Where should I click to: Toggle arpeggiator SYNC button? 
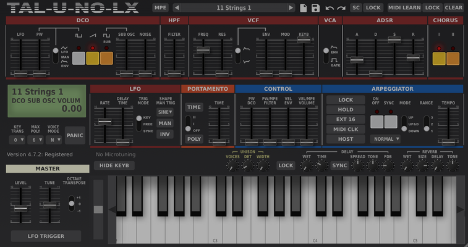[391, 122]
